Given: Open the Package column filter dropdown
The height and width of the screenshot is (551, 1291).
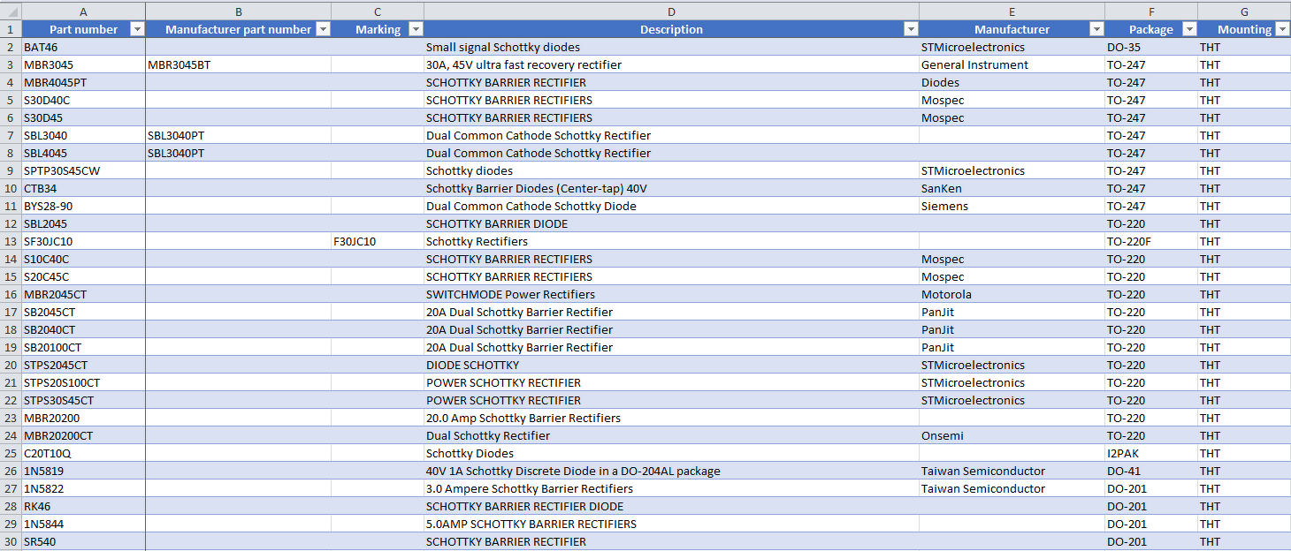Looking at the screenshot, I should coord(1189,29).
